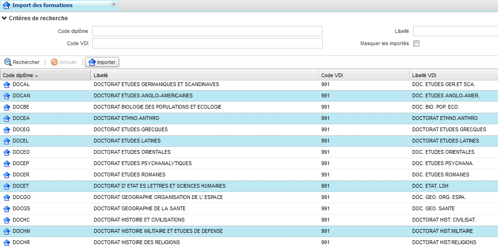The image size is (498, 246).
Task: Focus the Code VDI input field
Action: [207, 44]
